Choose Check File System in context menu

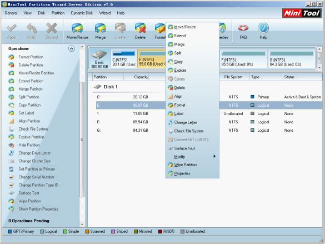pyautogui.click(x=192, y=131)
